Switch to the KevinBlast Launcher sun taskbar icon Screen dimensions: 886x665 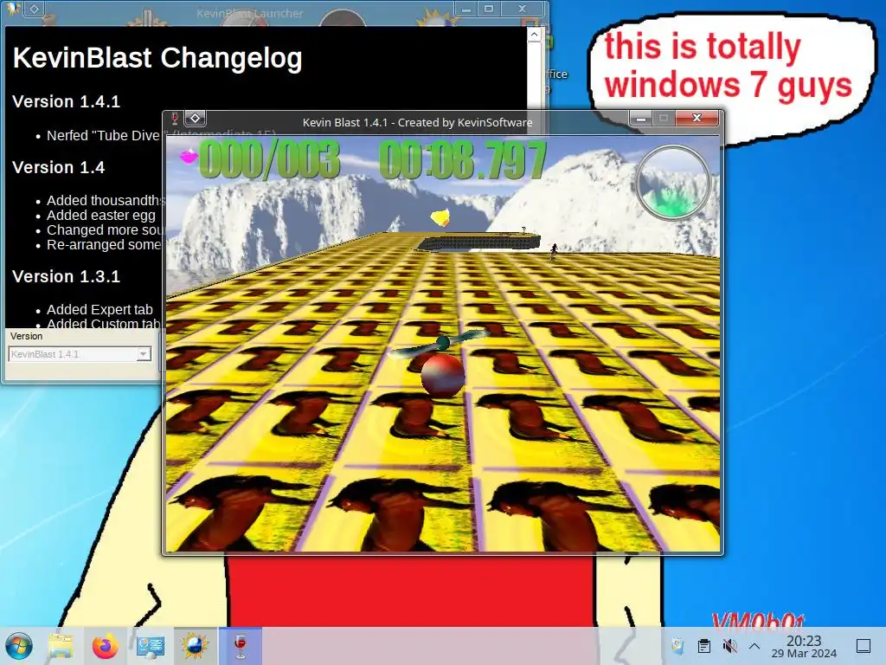tap(195, 646)
